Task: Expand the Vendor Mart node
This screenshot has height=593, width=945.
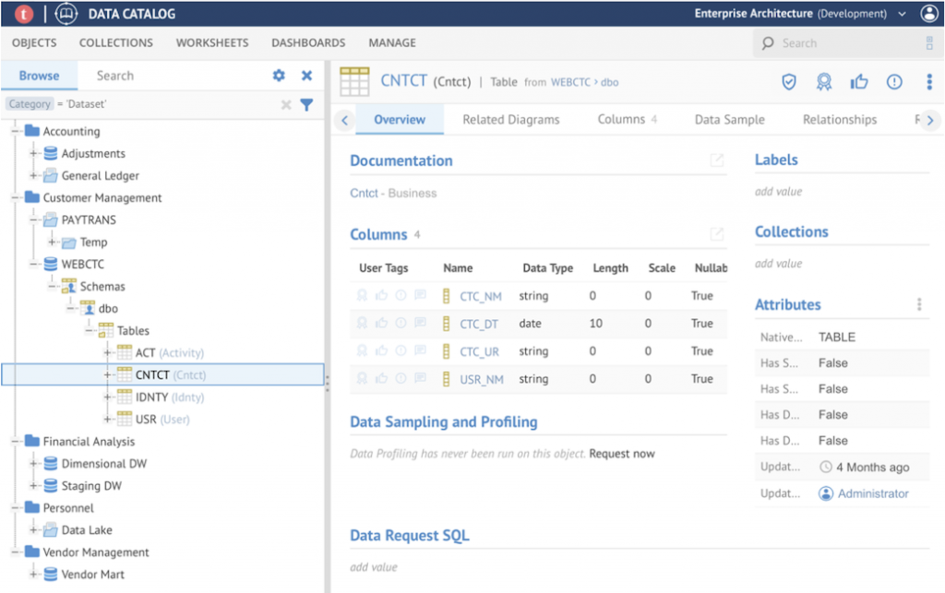Action: (x=34, y=575)
